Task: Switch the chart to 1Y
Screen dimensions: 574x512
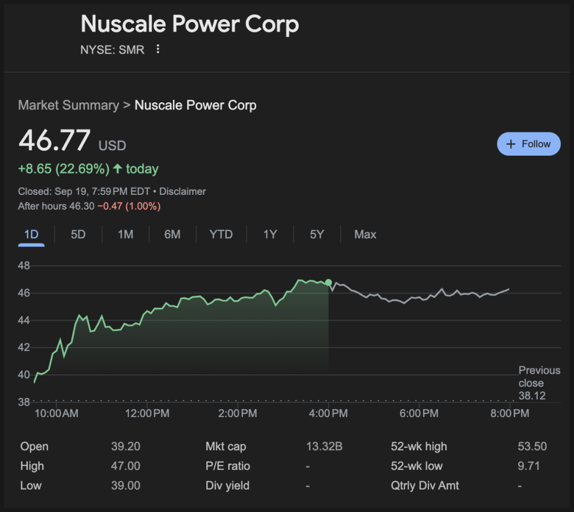Action: (x=270, y=234)
